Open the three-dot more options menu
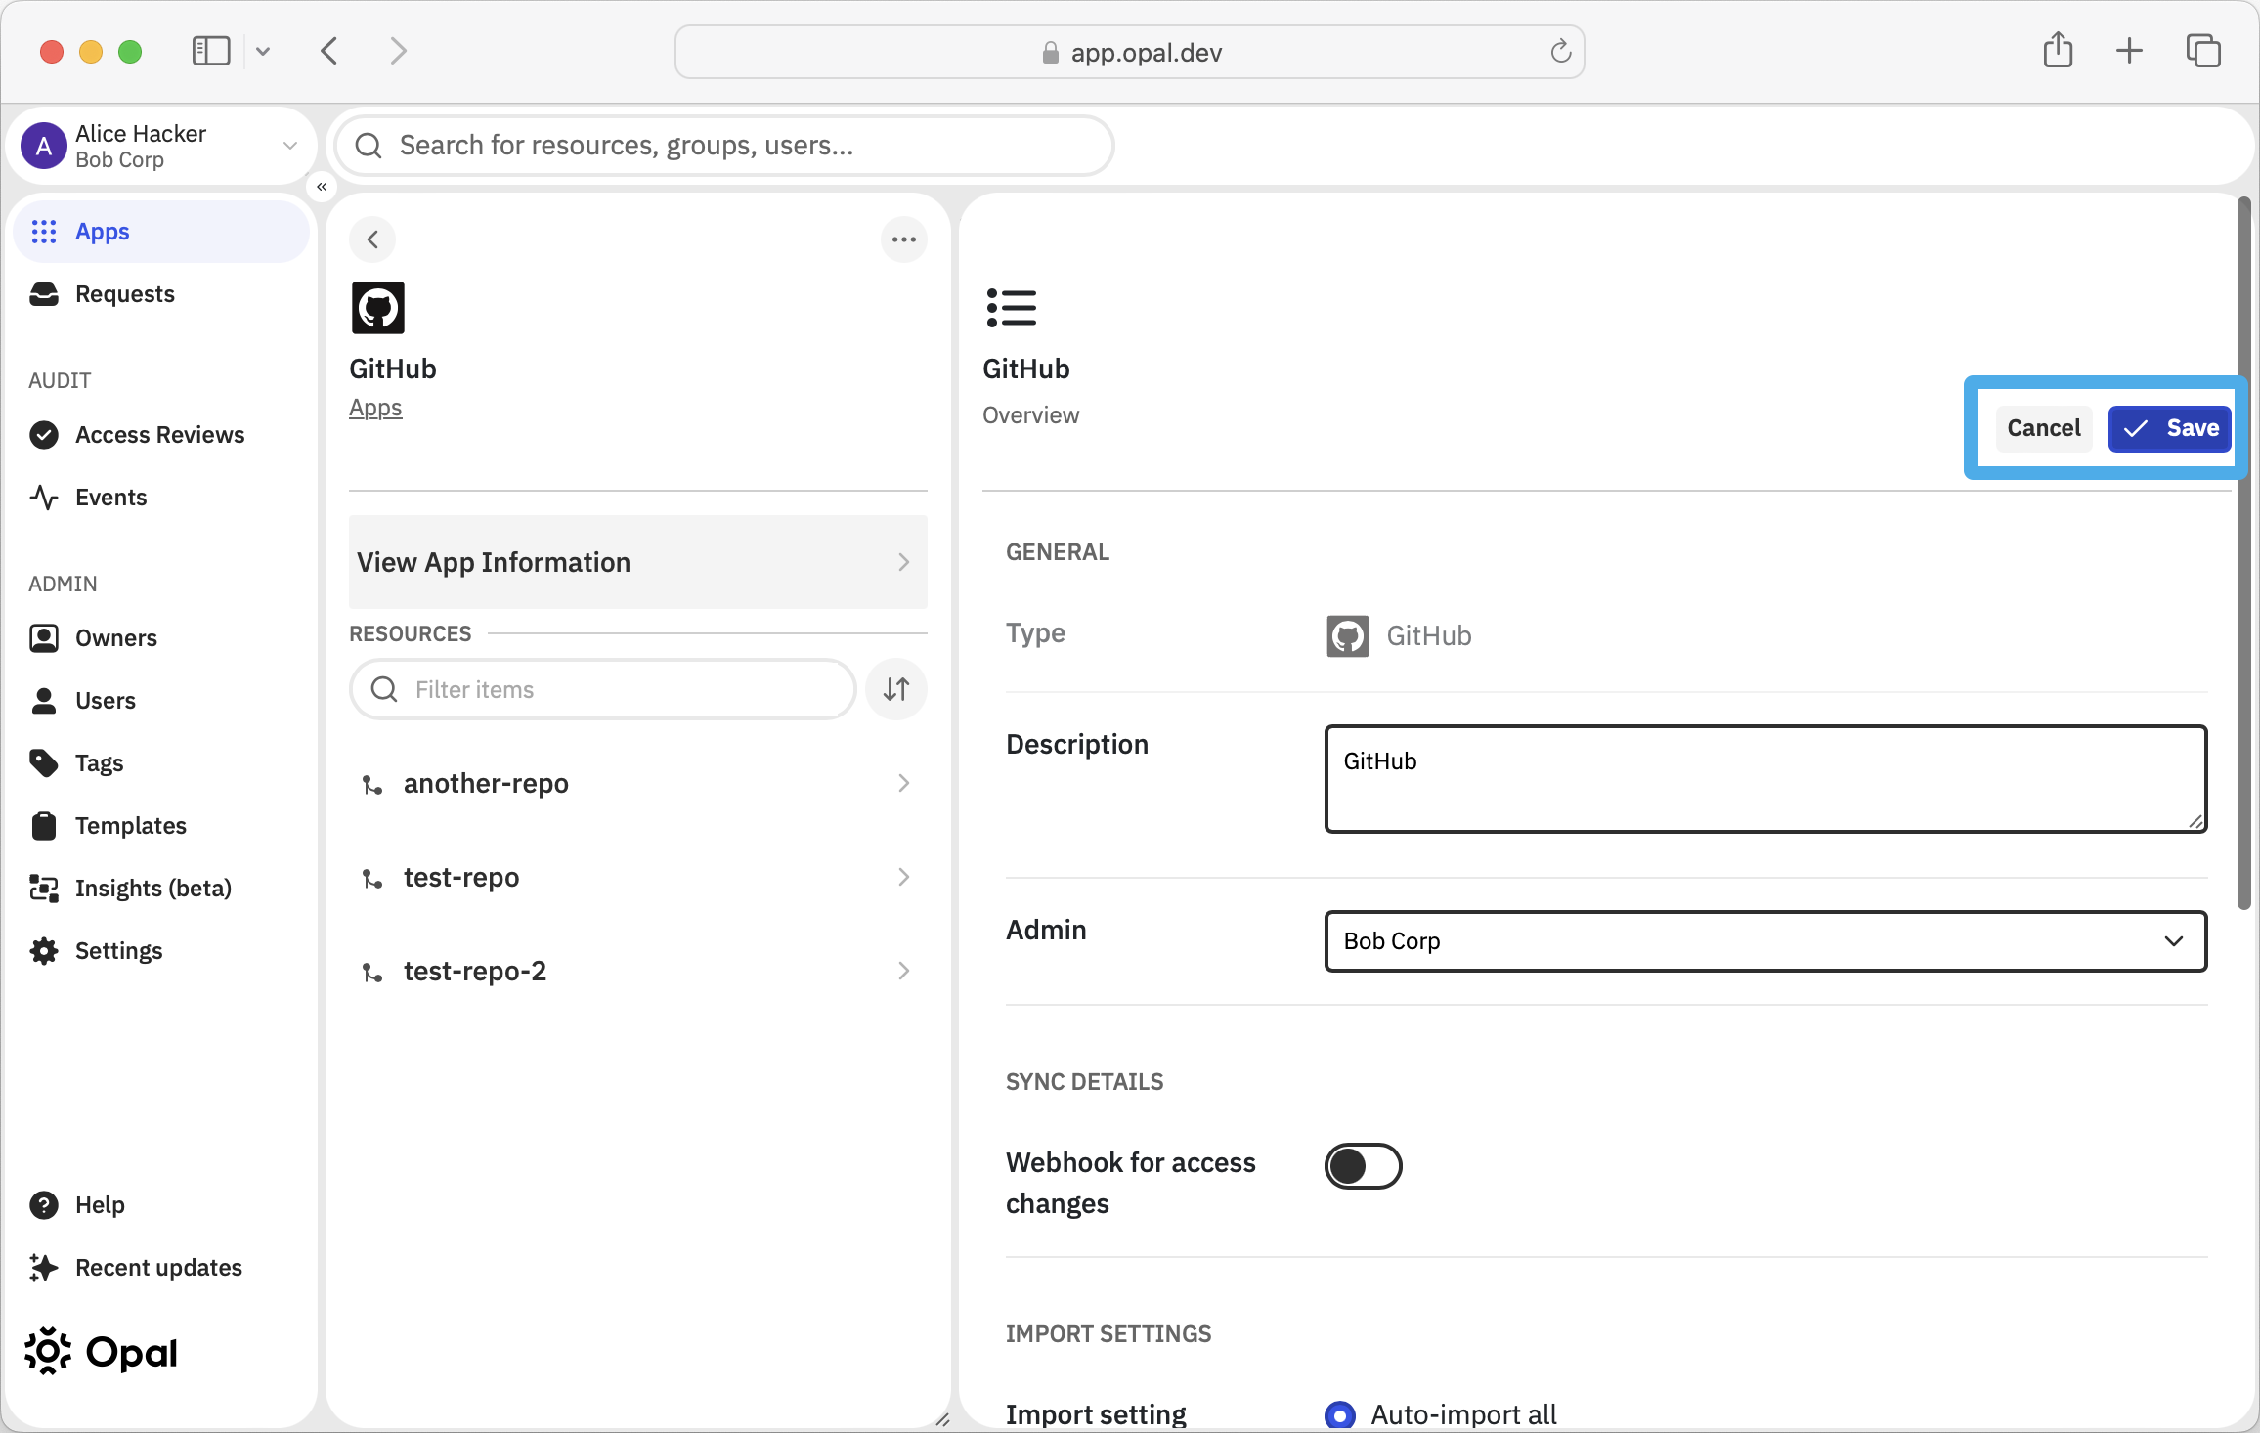 [x=904, y=239]
